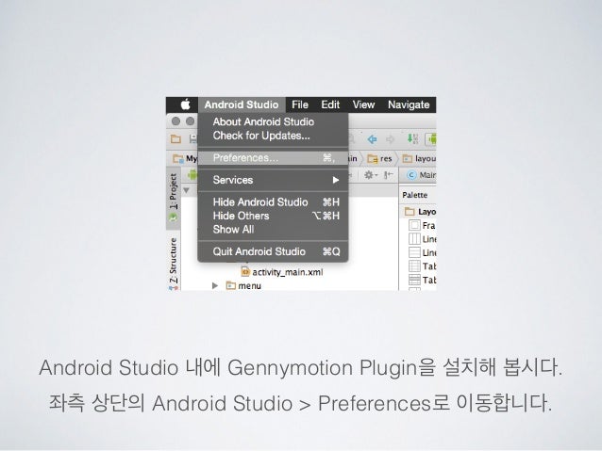Select activity_main.xml in project tree

[282, 272]
